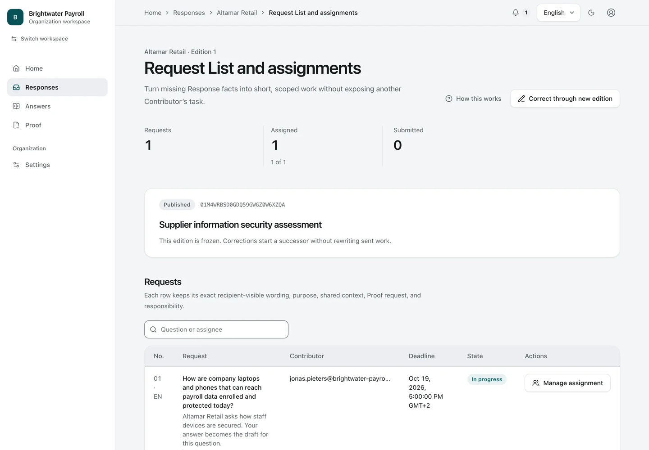Click the magnifier icon in search box
This screenshot has width=649, height=450.
click(153, 329)
